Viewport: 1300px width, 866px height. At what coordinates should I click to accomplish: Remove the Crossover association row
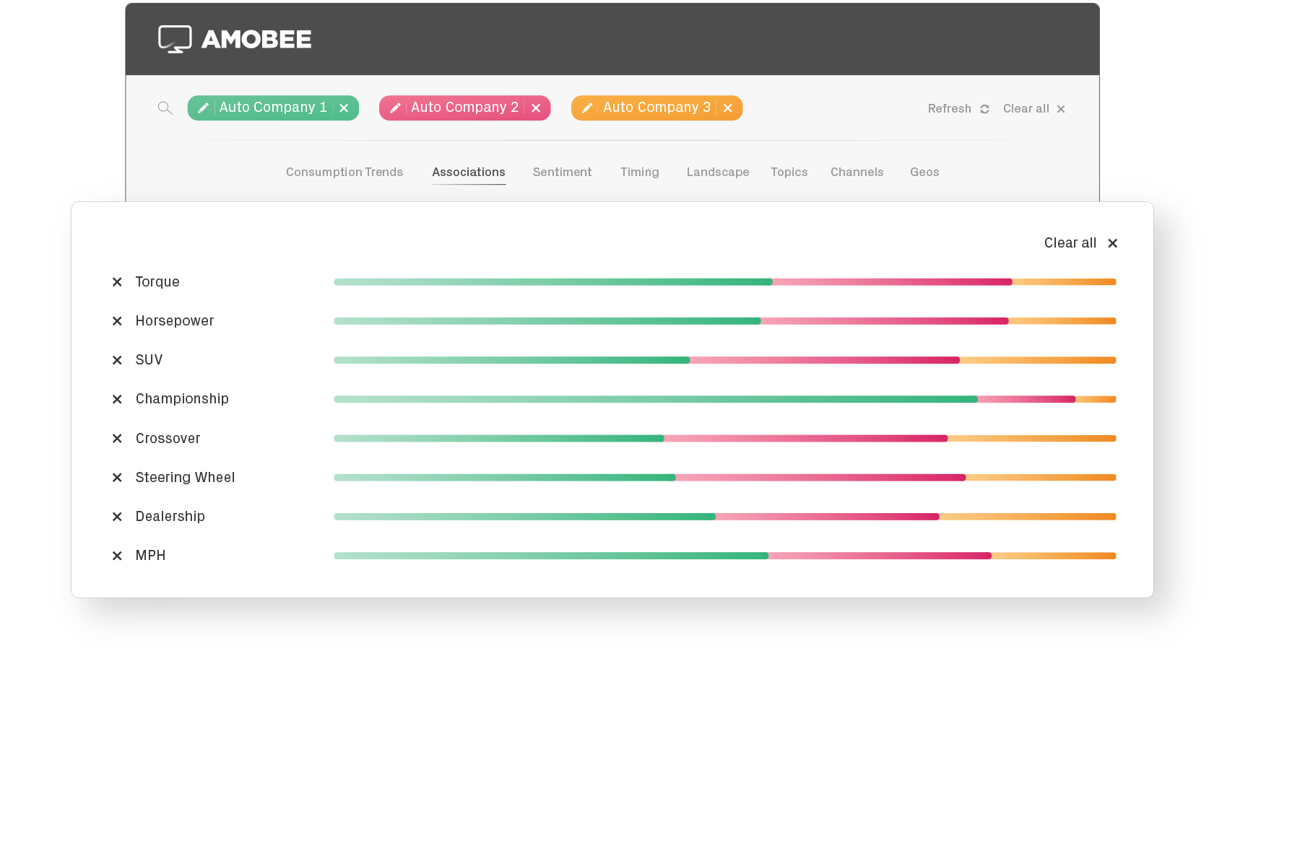tap(117, 439)
